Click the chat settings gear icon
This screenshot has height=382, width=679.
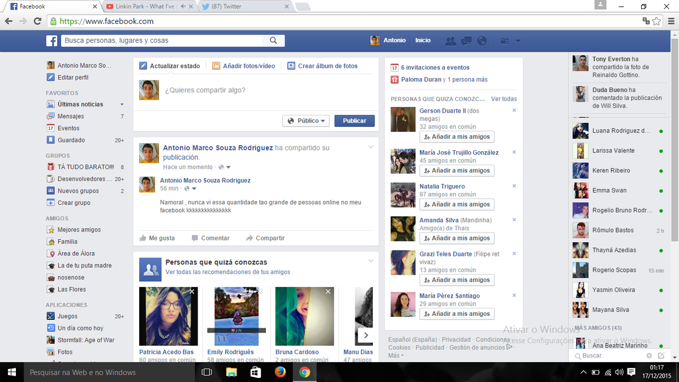coord(649,355)
